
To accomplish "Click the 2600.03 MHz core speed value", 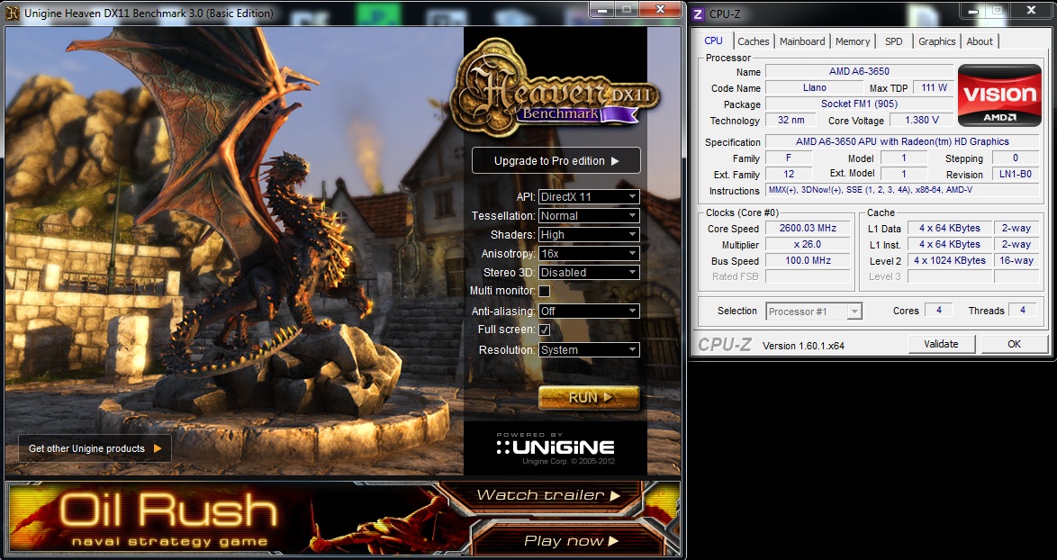I will [x=806, y=229].
